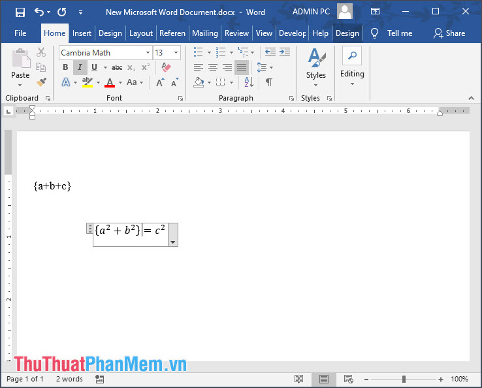The height and width of the screenshot is (388, 482).
Task: Switch to Layout tab
Action: 141,33
